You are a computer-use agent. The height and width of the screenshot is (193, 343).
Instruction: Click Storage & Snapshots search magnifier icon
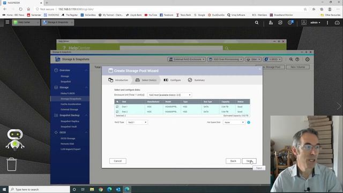tap(291, 60)
